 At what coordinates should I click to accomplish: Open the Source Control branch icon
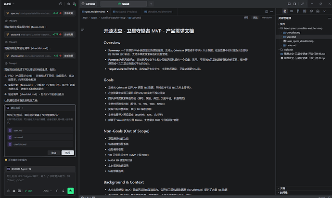(x=298, y=11)
